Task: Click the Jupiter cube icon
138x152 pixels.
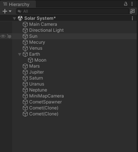Action: tap(25, 72)
